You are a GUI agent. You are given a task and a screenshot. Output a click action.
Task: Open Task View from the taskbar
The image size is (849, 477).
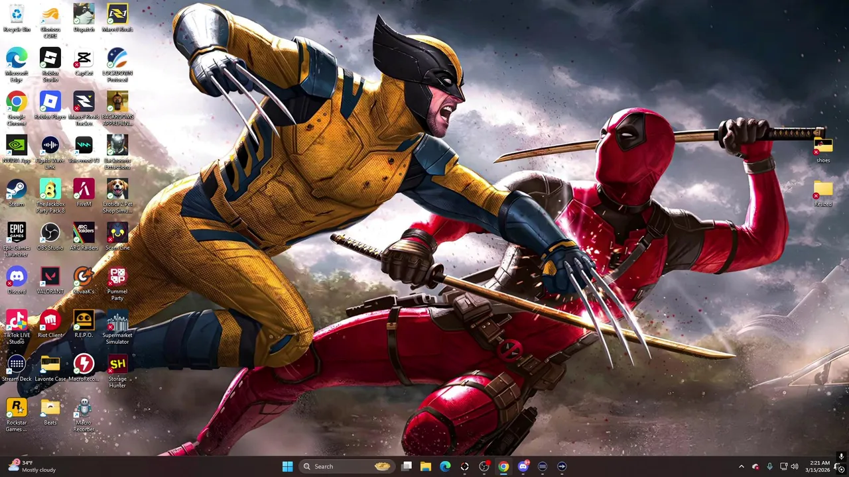pyautogui.click(x=407, y=466)
